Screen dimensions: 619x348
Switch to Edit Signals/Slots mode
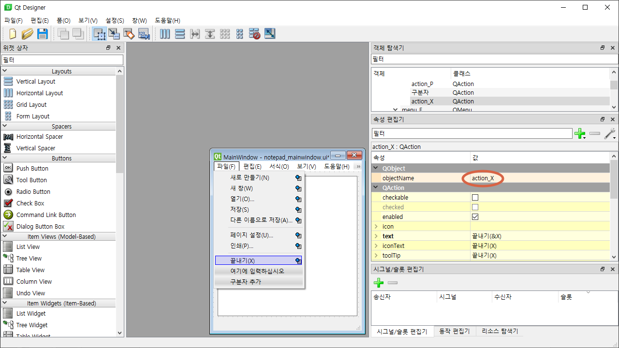point(114,34)
